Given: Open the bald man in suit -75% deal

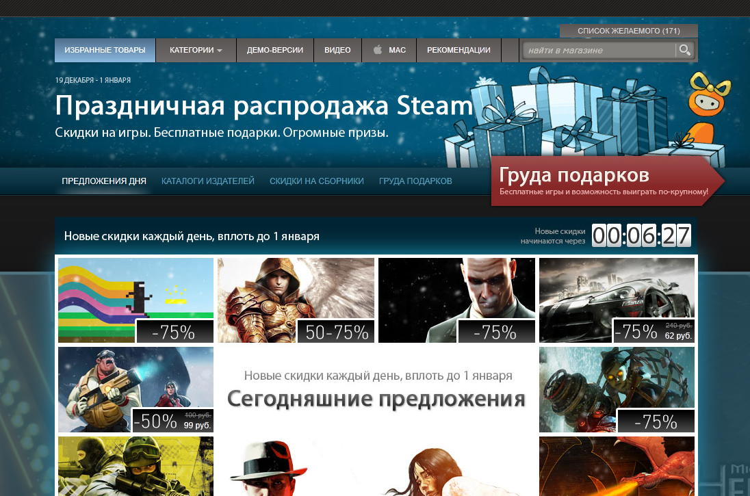Looking at the screenshot, I should click(457, 300).
